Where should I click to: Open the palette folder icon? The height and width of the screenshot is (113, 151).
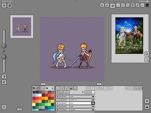click(34, 88)
